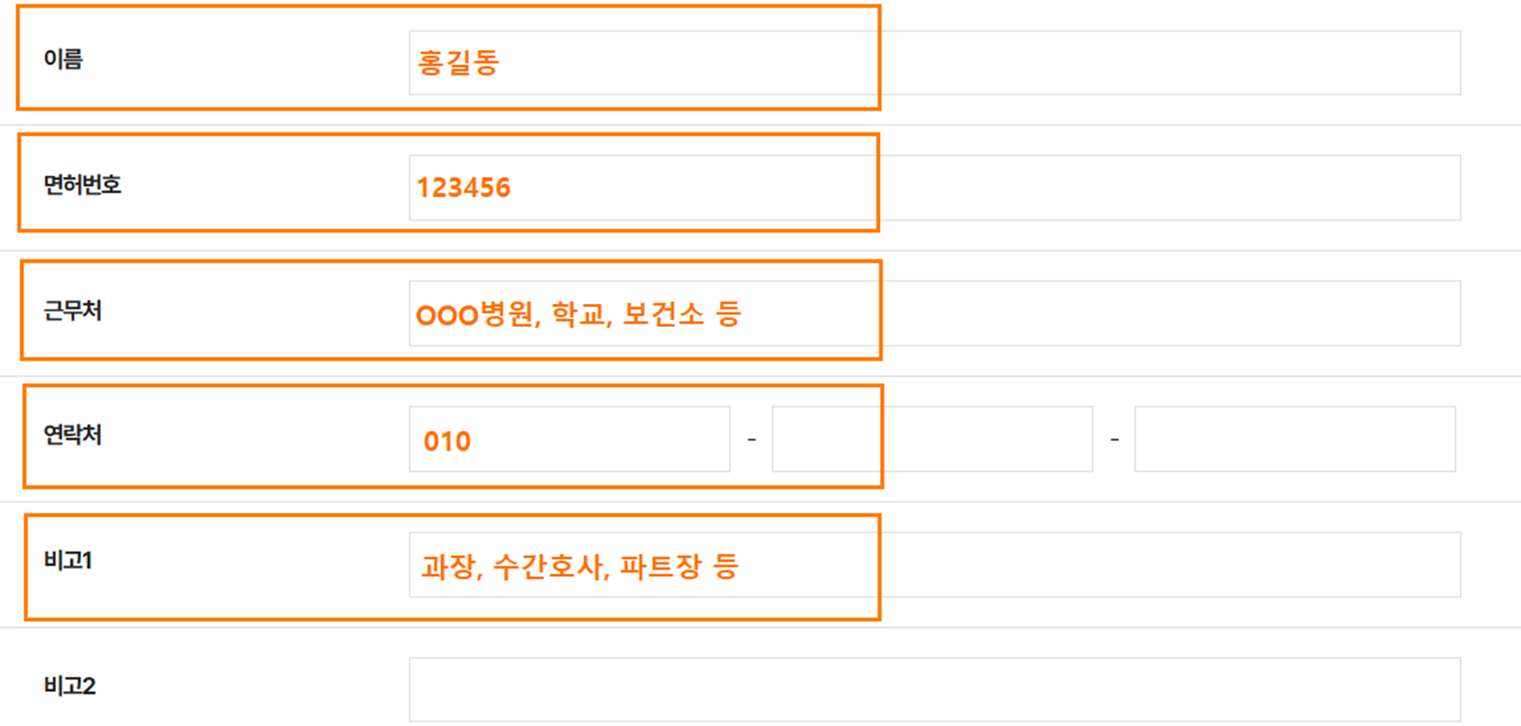Image resolution: width=1521 pixels, height=726 pixels.
Task: Click the 이름 field label
Action: pyautogui.click(x=64, y=59)
